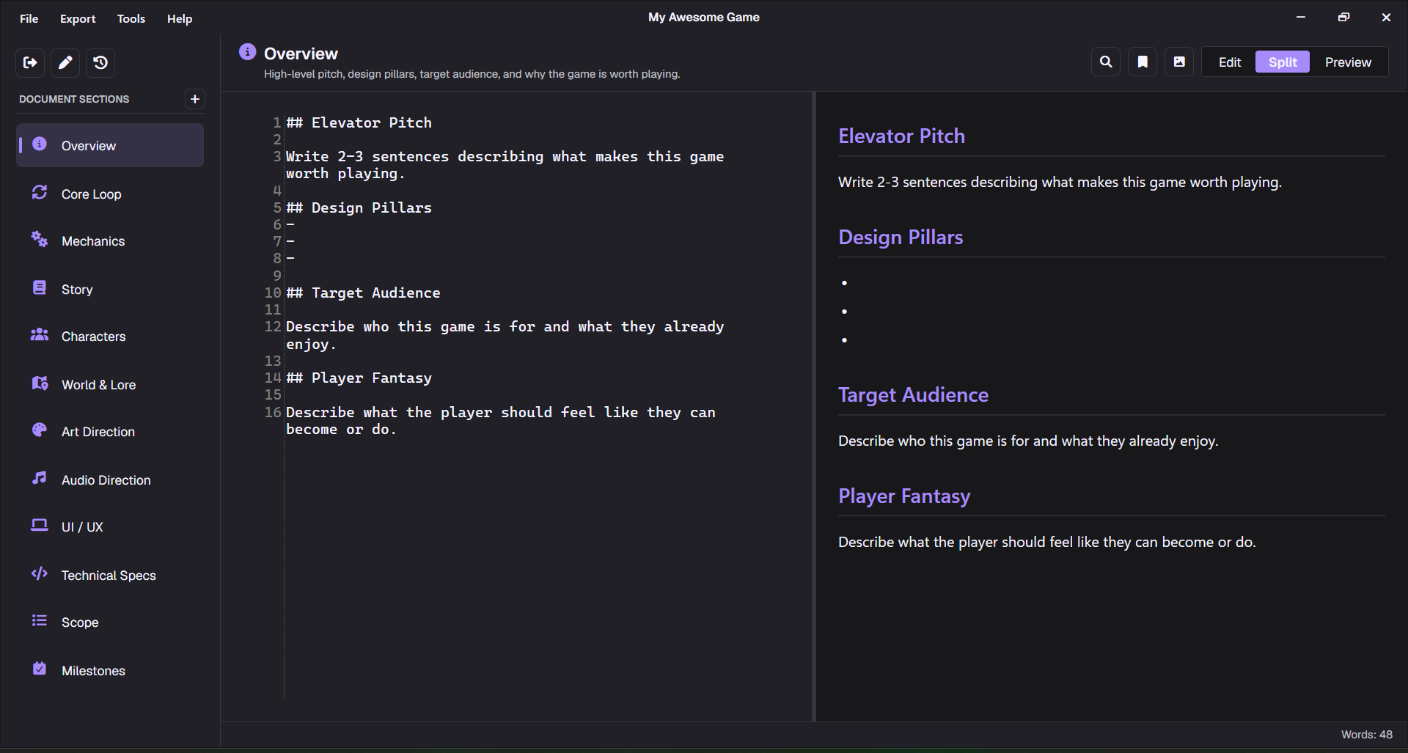This screenshot has height=753, width=1408.
Task: Open the Mechanics section
Action: click(x=110, y=241)
